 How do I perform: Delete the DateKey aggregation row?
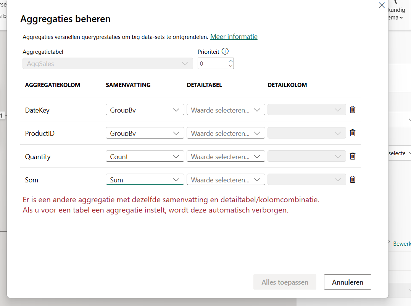353,110
